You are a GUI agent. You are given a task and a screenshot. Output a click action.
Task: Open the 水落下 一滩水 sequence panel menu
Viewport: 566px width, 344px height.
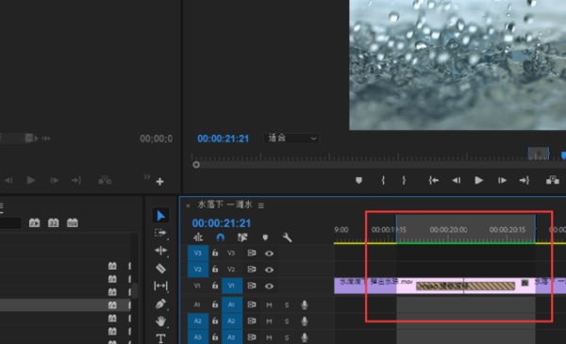pos(261,205)
